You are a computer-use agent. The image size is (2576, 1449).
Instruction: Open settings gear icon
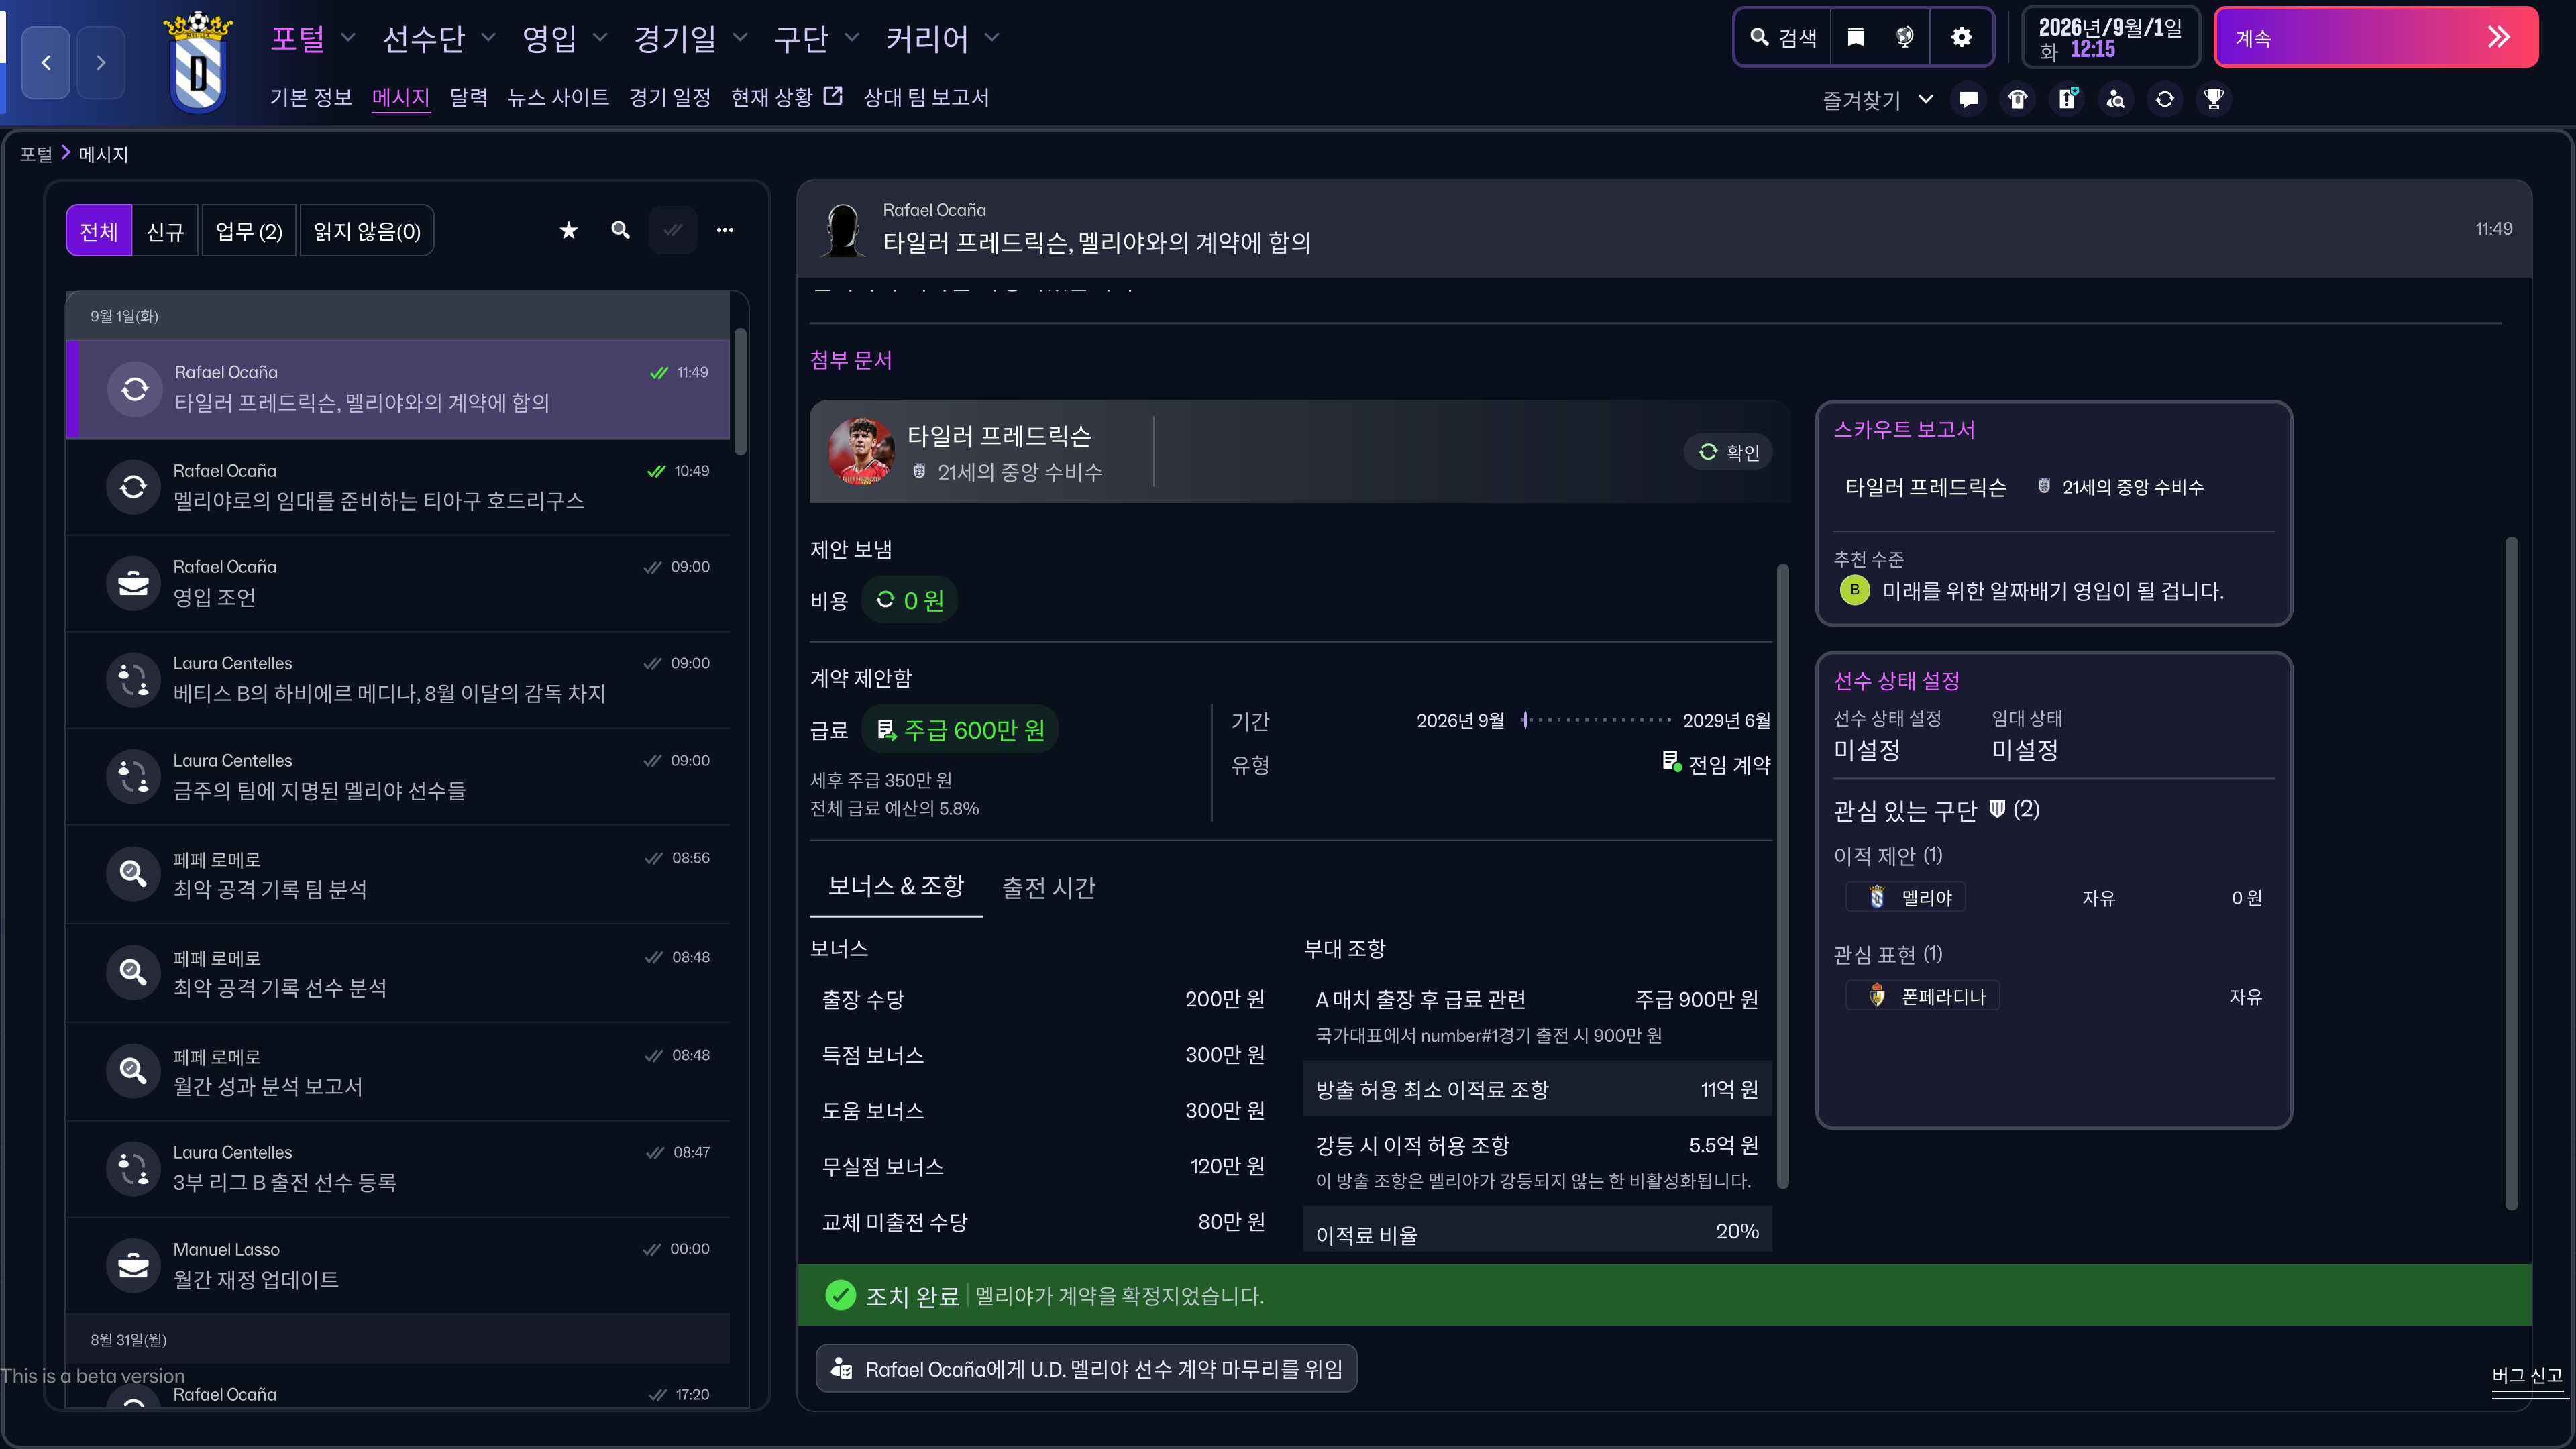point(1961,37)
